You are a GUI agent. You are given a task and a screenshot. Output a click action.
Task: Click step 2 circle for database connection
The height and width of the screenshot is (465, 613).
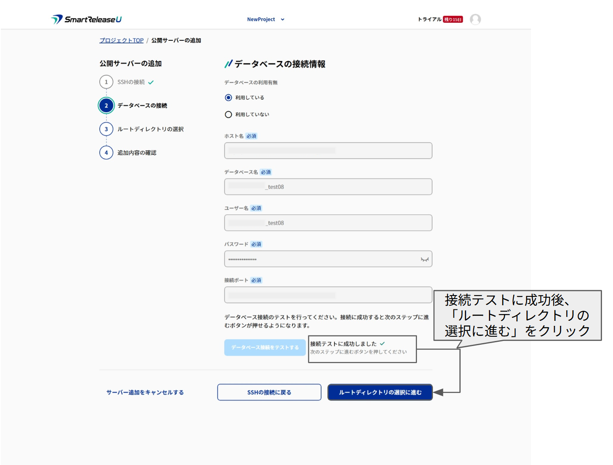(106, 106)
